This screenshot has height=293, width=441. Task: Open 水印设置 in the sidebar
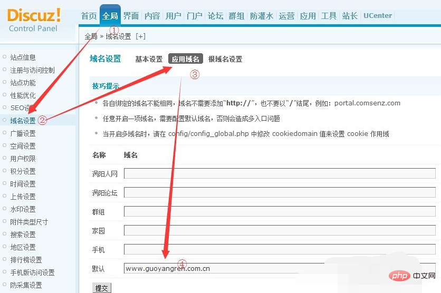23,209
